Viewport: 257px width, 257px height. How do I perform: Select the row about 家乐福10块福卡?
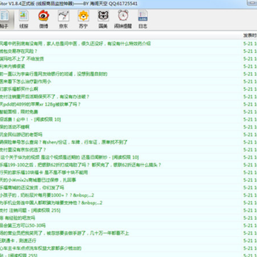click(x=128, y=173)
